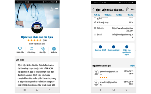This screenshot has width=151, height=94.
Task: Toggle Khám ngoài giờ check mark
Action: pyautogui.click(x=114, y=47)
